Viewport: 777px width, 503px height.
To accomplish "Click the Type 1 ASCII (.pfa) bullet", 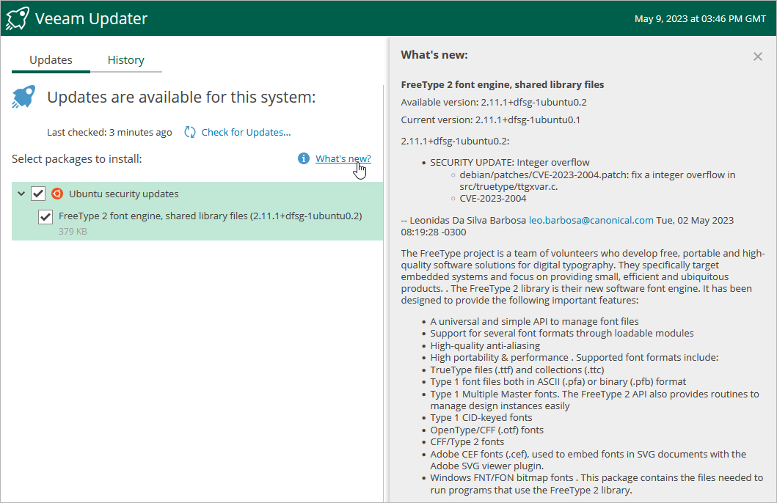I will tap(558, 382).
